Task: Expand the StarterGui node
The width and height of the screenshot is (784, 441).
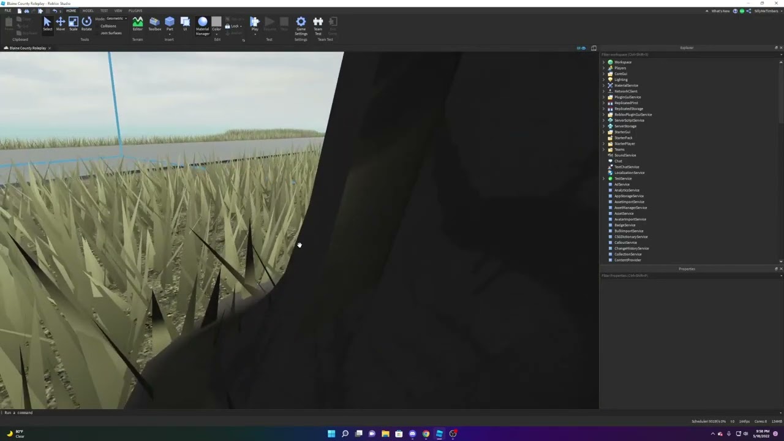Action: click(604, 132)
